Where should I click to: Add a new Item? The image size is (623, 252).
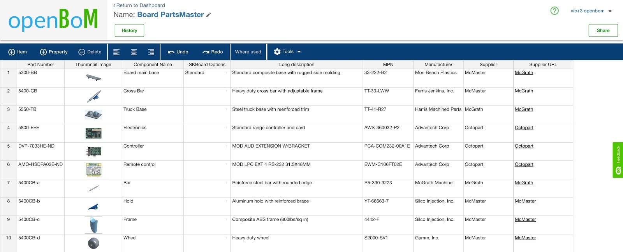coord(18,52)
